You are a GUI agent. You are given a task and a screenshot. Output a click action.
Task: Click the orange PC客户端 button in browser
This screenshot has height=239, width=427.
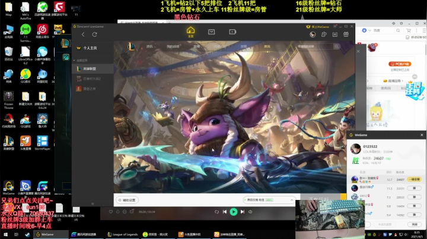pyautogui.click(x=400, y=64)
